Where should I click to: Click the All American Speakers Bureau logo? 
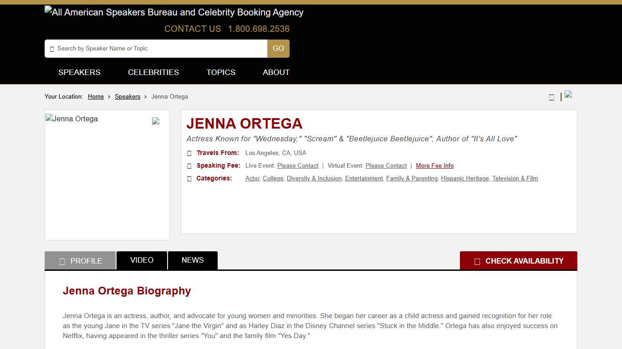[173, 12]
